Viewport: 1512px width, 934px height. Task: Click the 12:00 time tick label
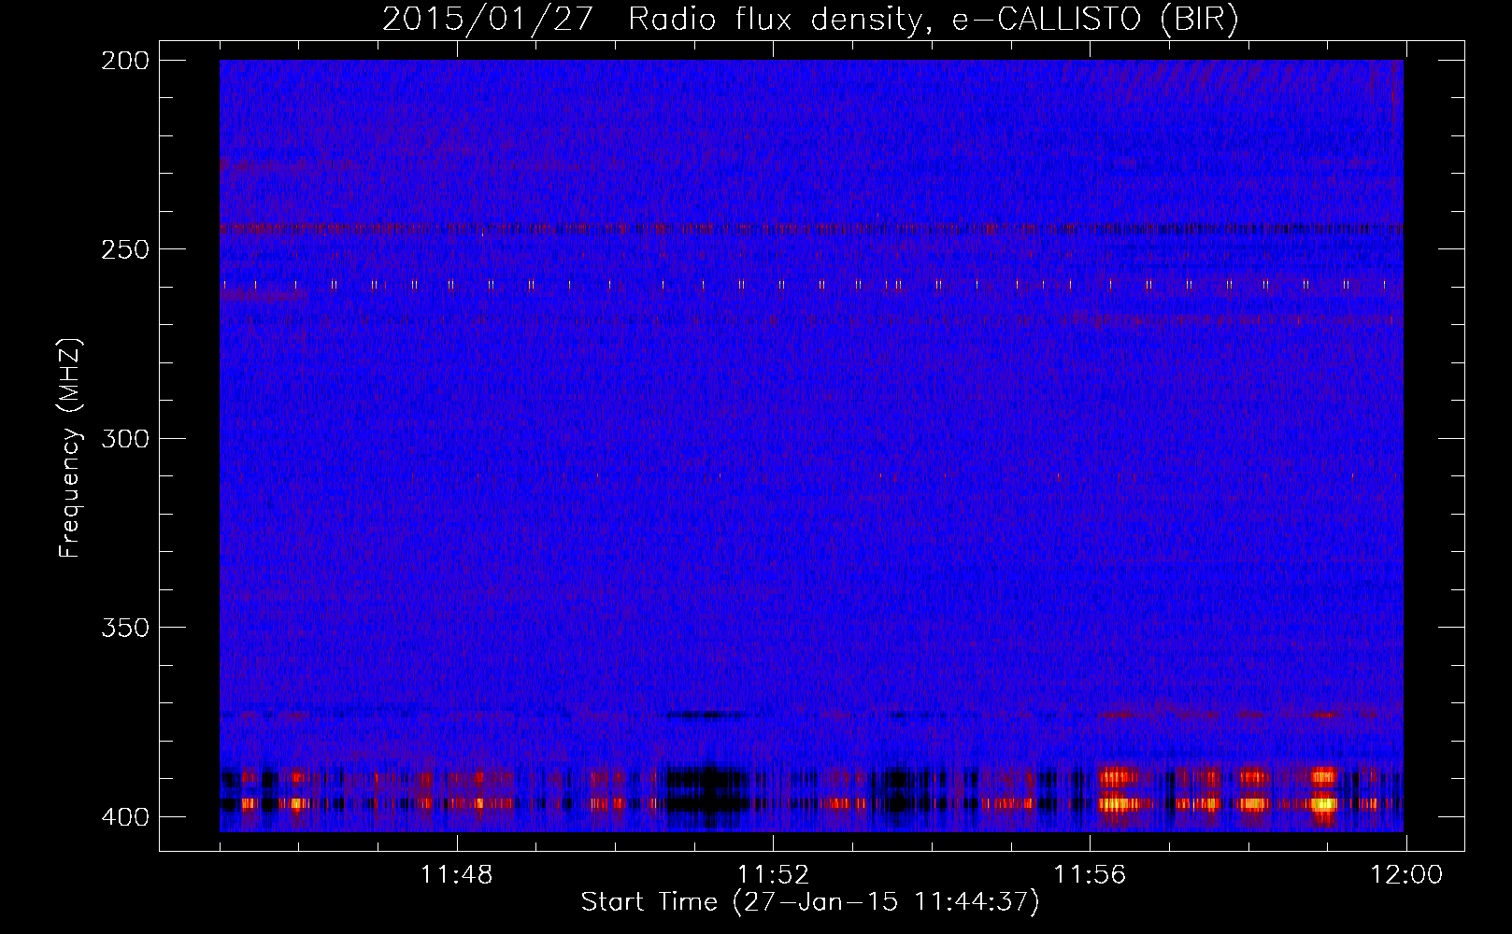1406,875
